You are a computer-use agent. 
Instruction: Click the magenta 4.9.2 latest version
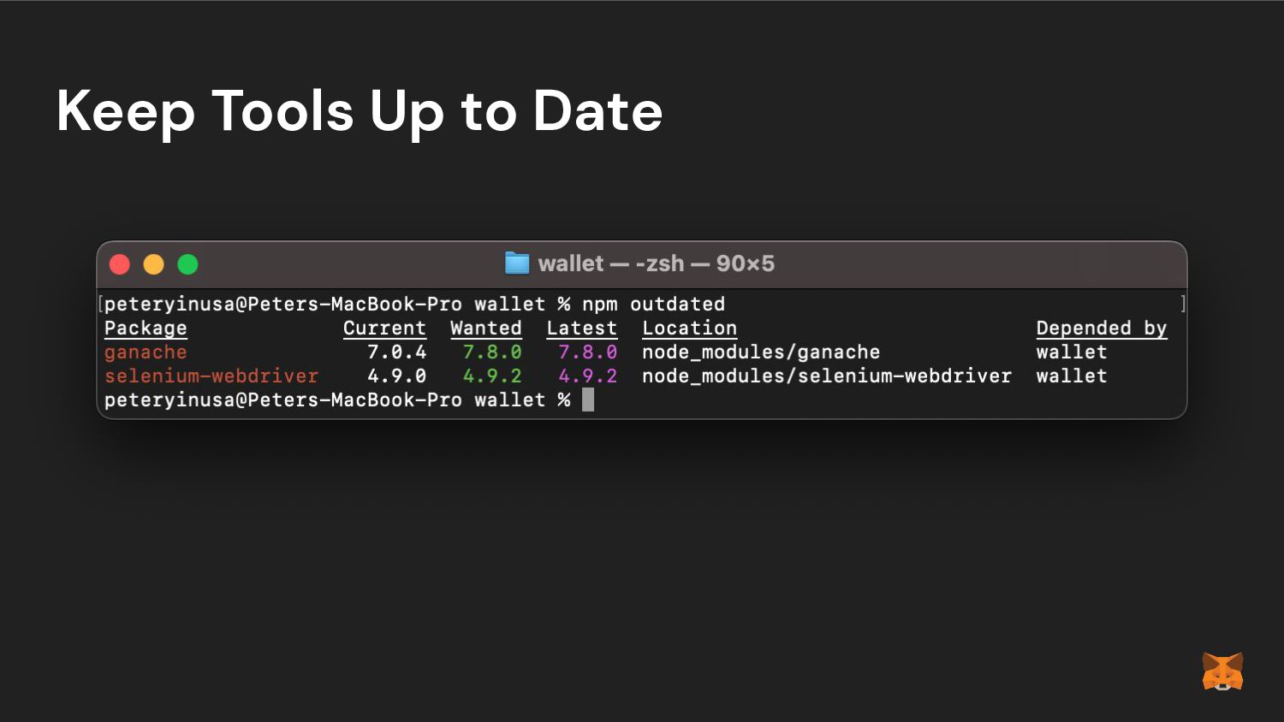click(x=588, y=376)
